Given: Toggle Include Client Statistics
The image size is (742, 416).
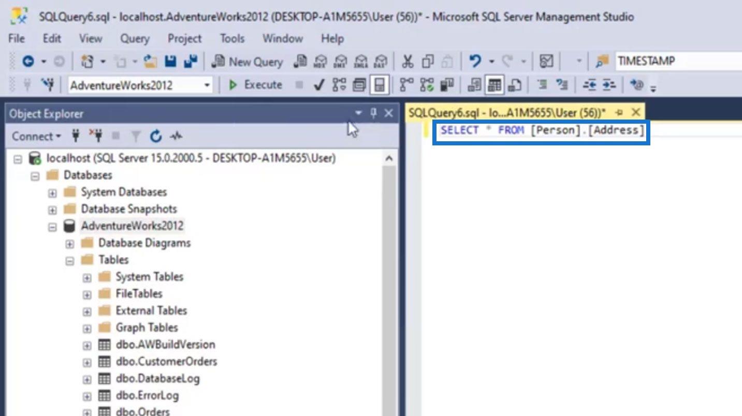Looking at the screenshot, I should pyautogui.click(x=446, y=85).
